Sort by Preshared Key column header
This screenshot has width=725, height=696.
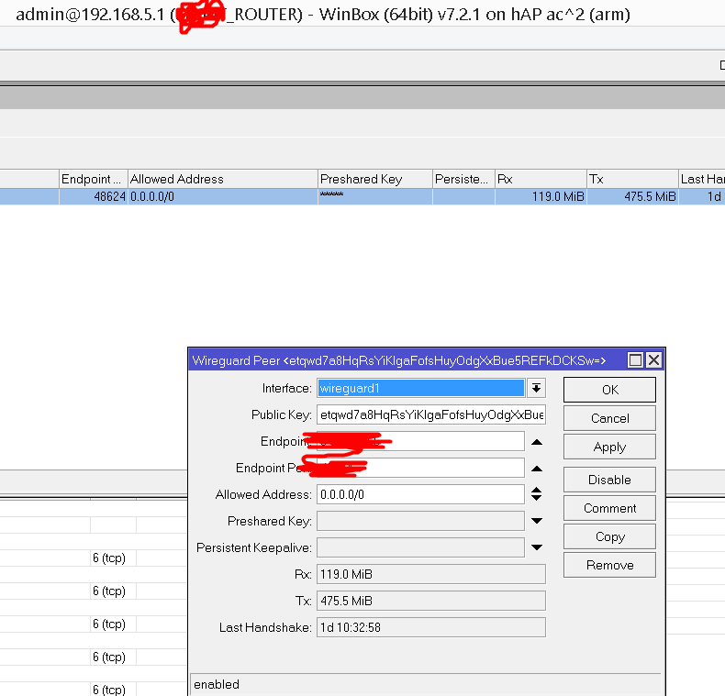tap(375, 179)
